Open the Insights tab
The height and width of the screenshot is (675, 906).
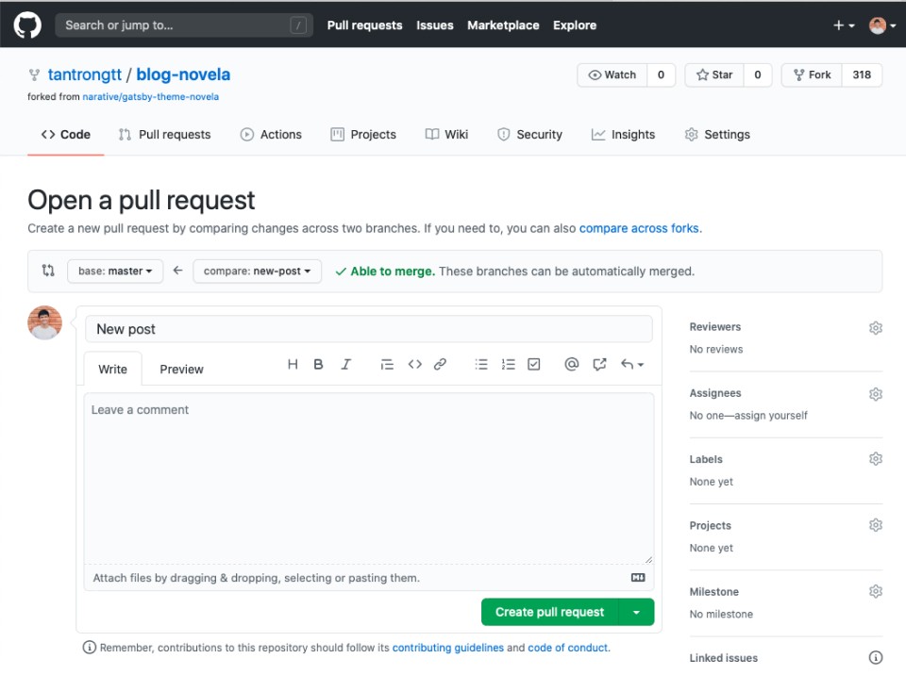624,135
